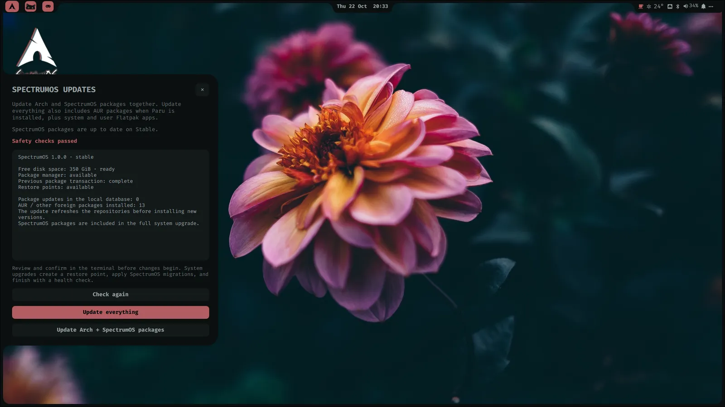Click the "Free disk space: 350 GiB" line

coord(67,169)
